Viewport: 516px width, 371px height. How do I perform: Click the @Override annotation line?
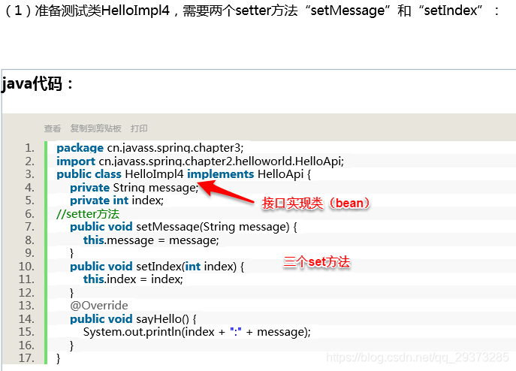click(x=99, y=306)
